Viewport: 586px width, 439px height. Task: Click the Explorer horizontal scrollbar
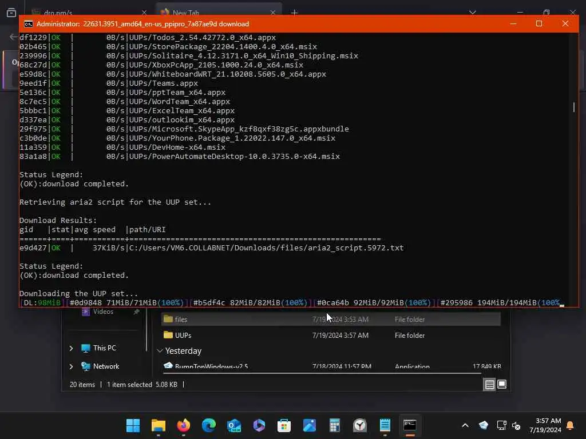coord(322,373)
